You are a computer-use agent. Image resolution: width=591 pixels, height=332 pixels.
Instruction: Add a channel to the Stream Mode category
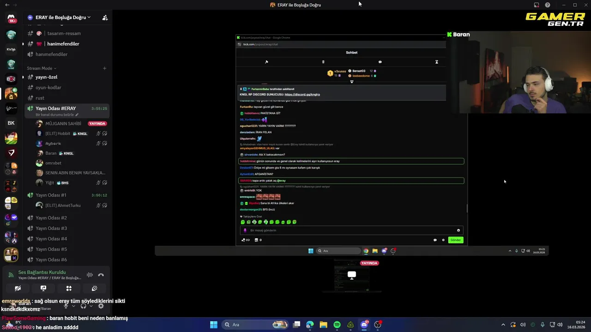(x=104, y=68)
